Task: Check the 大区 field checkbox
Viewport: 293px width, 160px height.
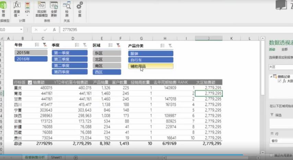Action: point(279,81)
